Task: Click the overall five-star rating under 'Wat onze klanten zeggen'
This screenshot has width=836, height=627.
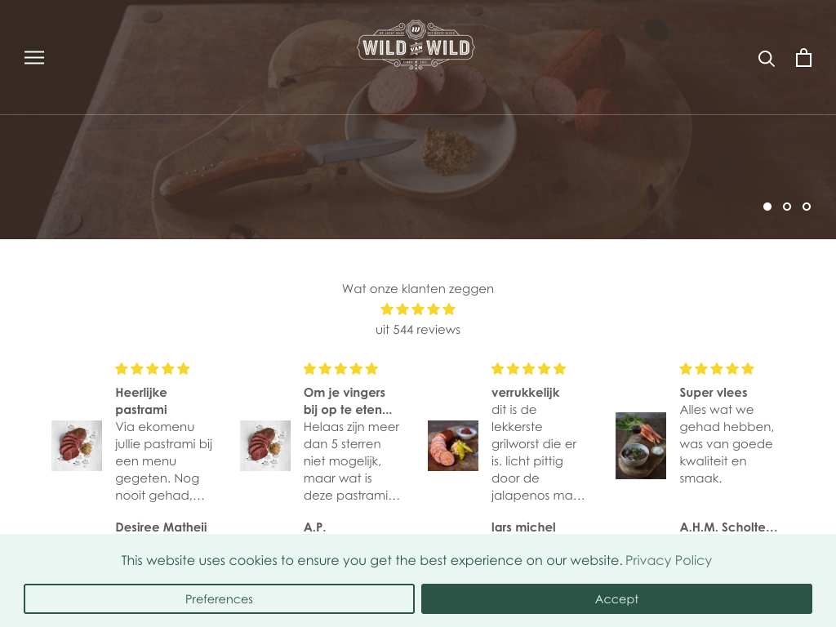Action: click(418, 309)
